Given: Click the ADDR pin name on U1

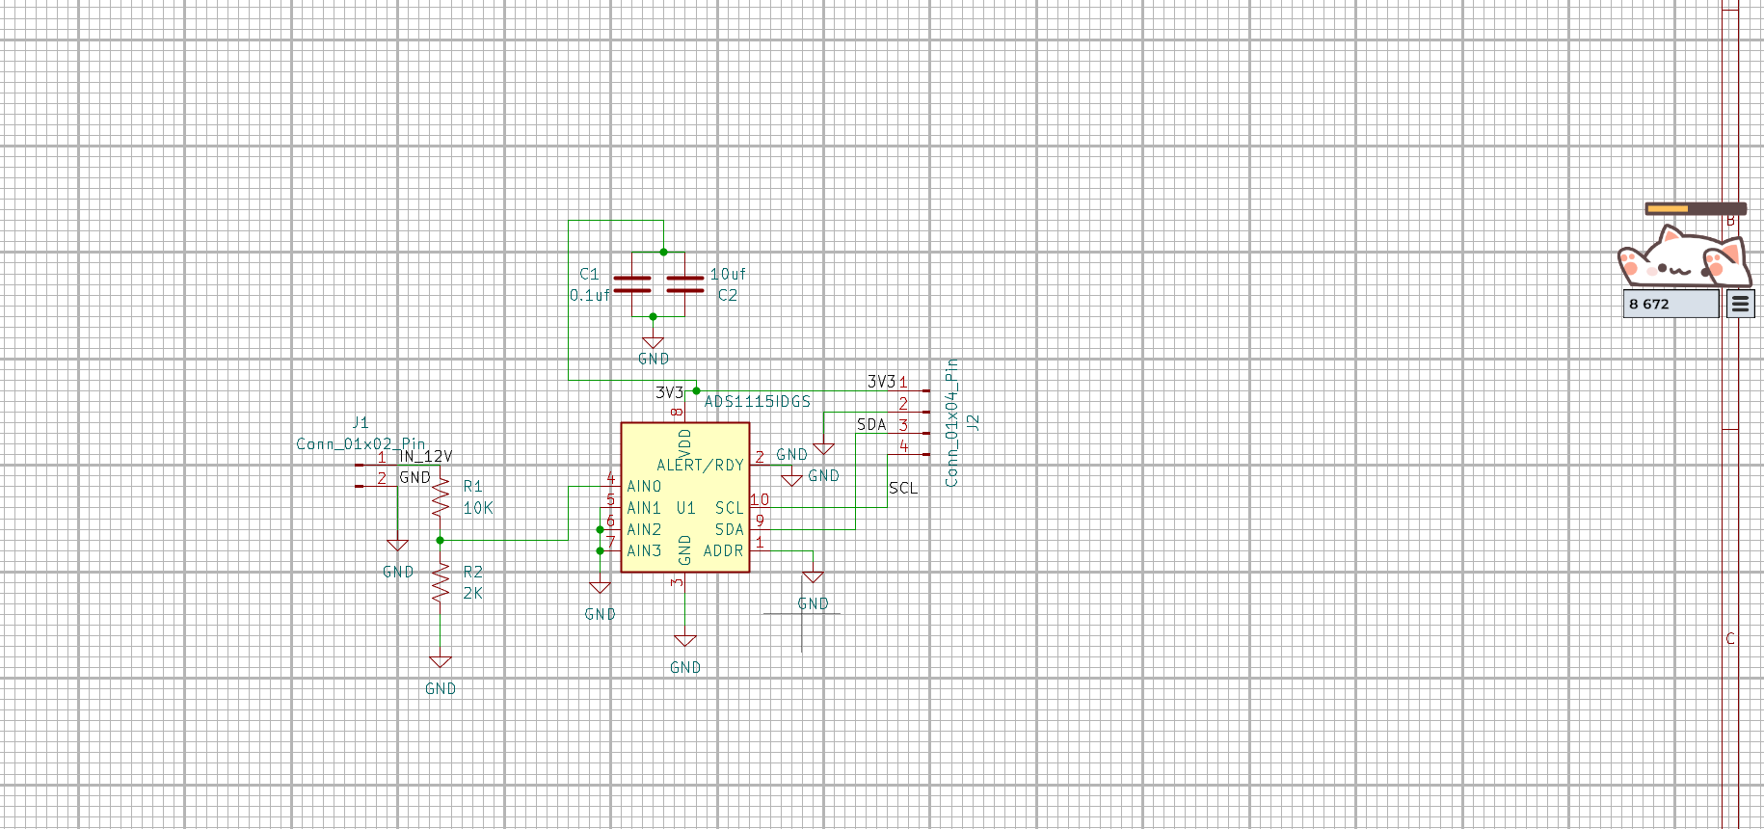Looking at the screenshot, I should 724,550.
